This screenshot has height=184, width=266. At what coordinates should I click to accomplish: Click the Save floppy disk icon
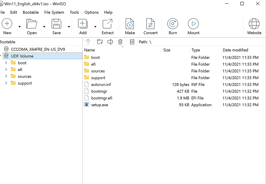tap(56, 24)
